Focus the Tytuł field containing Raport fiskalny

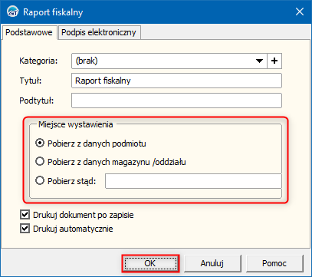pos(176,81)
